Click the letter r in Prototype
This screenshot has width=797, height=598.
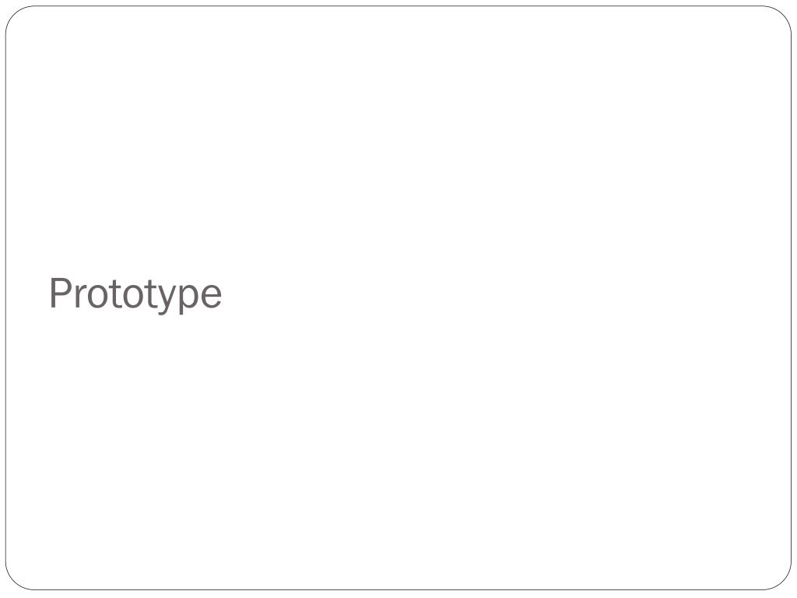pyautogui.click(x=80, y=297)
